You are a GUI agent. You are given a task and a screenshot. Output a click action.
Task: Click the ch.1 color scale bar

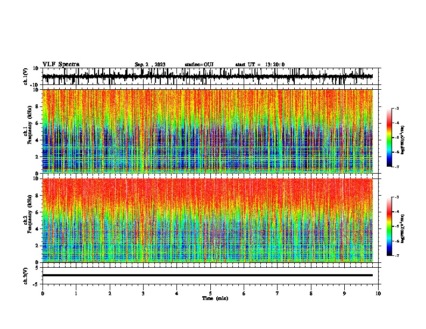389,138
